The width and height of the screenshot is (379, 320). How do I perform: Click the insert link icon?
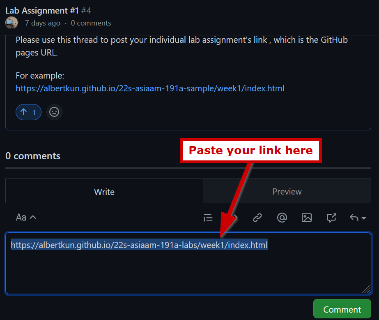[x=257, y=218]
